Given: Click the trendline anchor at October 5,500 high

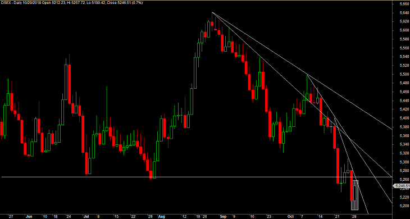Looking at the screenshot, I should tap(307, 75).
